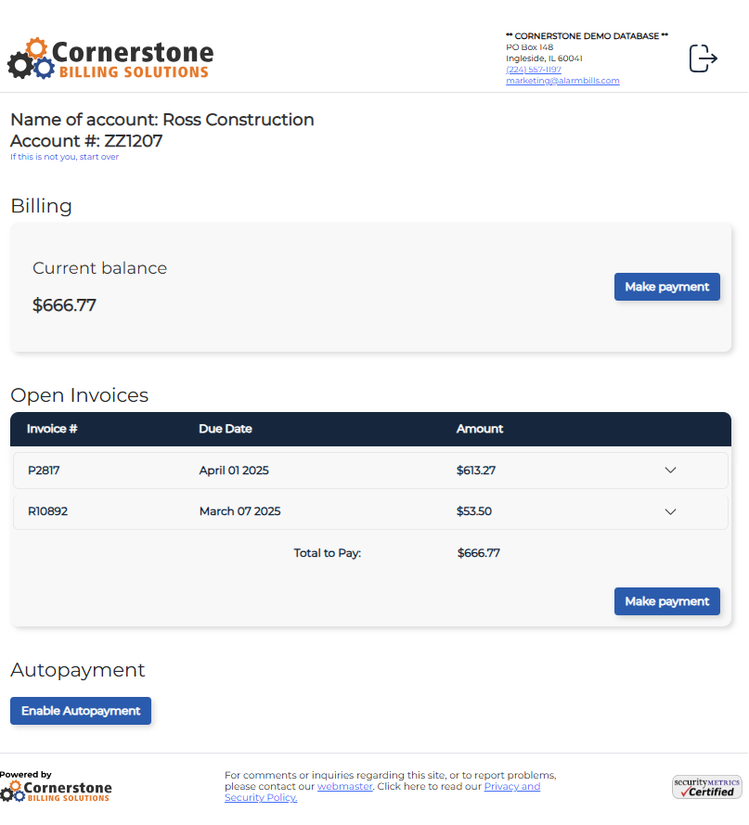Open the webmaster contact link
749x825 pixels.
[344, 786]
